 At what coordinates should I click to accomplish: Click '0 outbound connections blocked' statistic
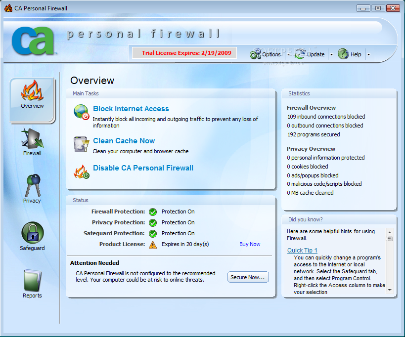[x=325, y=126]
